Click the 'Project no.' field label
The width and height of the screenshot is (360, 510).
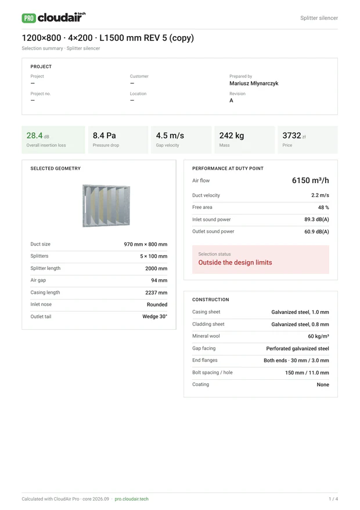click(x=41, y=94)
